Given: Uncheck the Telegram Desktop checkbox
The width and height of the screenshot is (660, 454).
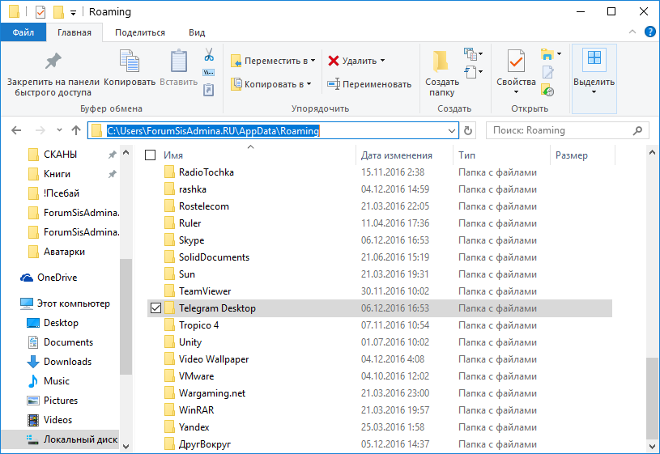Looking at the screenshot, I should click(155, 308).
